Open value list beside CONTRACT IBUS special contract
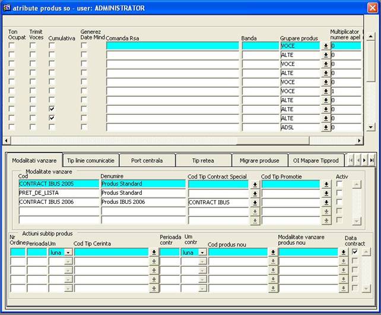This screenshot has height=315, width=381. (x=255, y=203)
